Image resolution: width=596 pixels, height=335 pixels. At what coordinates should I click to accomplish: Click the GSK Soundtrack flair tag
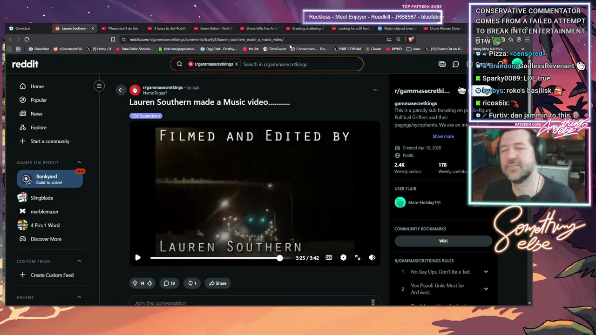tap(146, 116)
